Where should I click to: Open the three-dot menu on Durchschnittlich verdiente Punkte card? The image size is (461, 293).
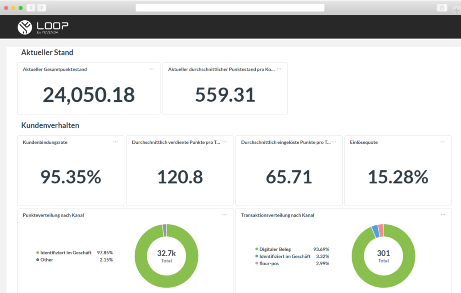pyautogui.click(x=225, y=142)
